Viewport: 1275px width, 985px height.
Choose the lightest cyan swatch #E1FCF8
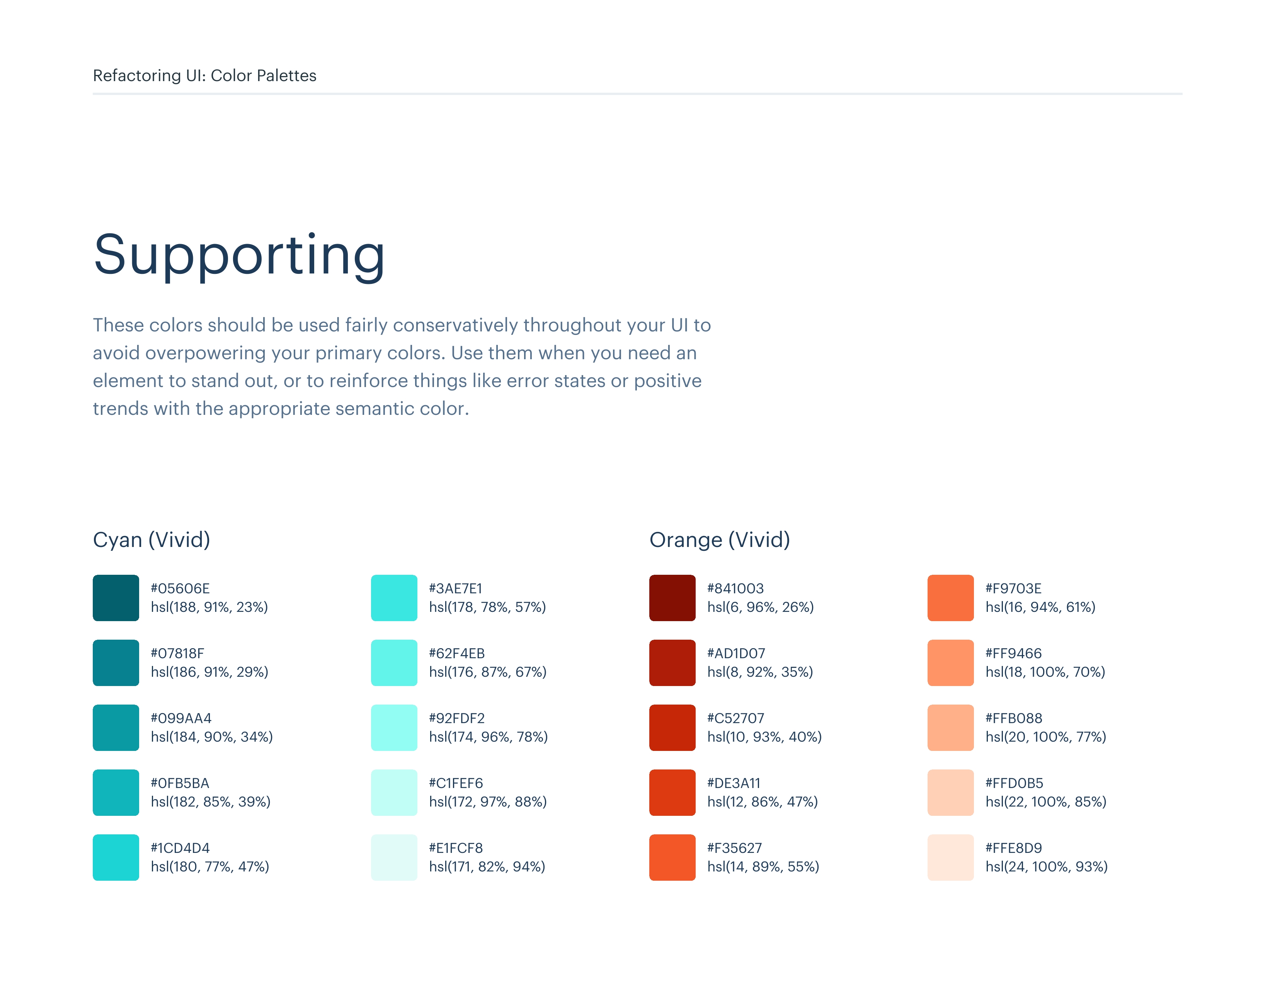(394, 857)
